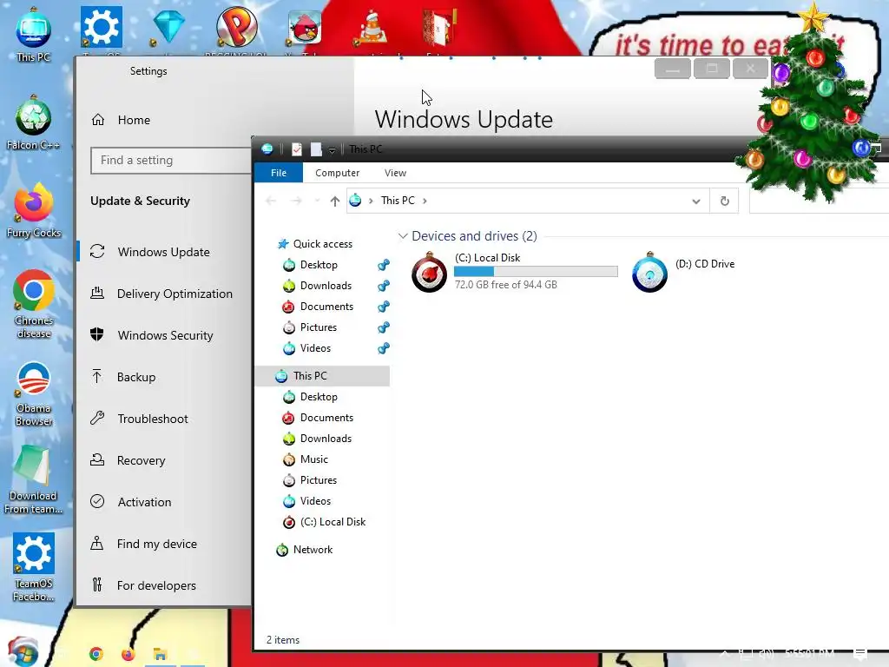
Task: Open the Angry Birds desktop icon
Action: (x=305, y=27)
